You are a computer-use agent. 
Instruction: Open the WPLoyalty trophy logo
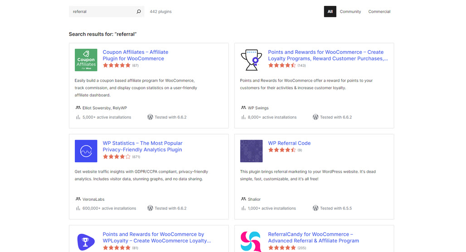[x=86, y=242]
